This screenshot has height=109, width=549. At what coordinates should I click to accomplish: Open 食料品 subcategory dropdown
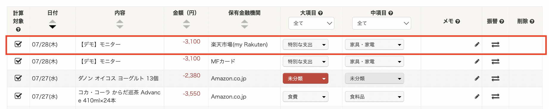coord(375,97)
